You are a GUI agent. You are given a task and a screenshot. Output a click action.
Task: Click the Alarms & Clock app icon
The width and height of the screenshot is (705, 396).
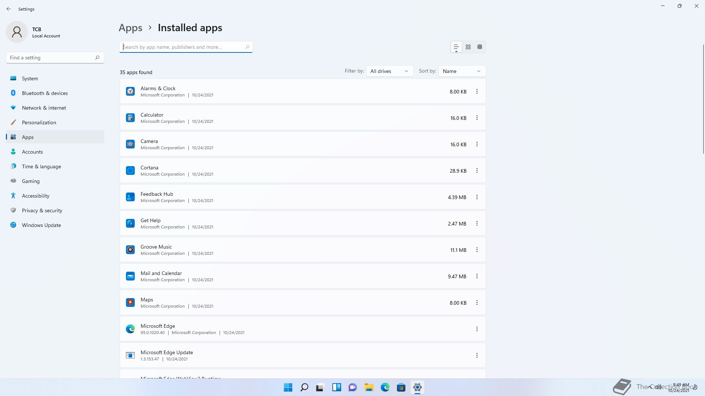[x=130, y=91]
